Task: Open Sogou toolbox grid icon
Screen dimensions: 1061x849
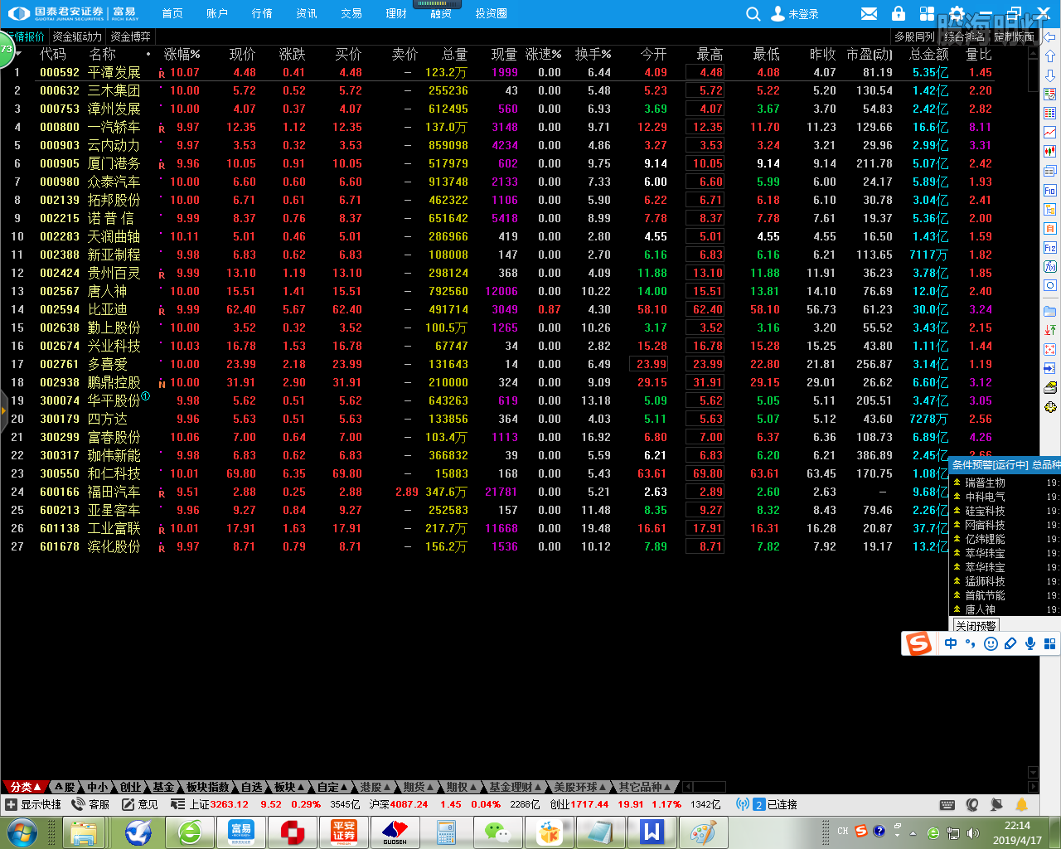Action: click(1049, 643)
